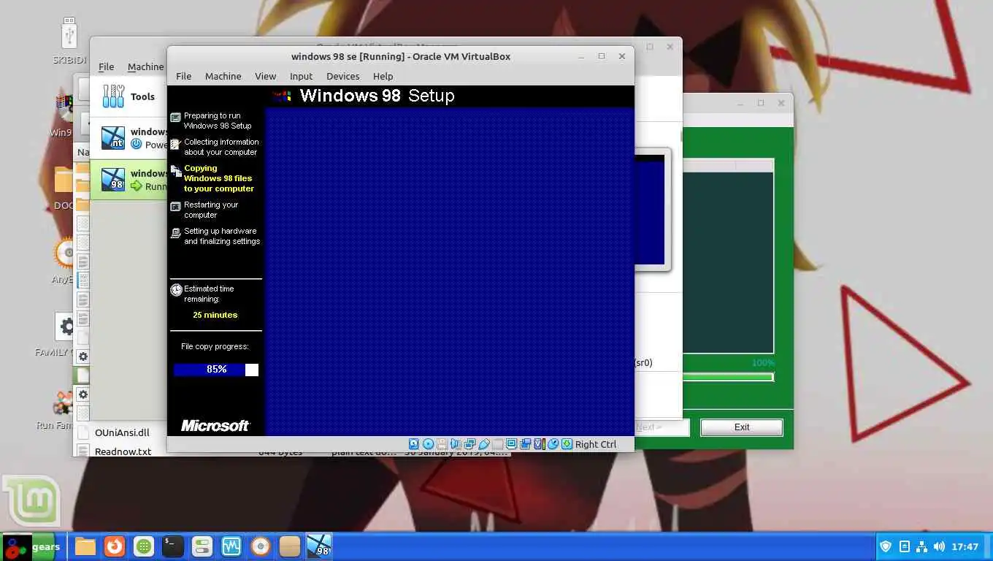Open File menu in VirtualBox Manager

106,66
